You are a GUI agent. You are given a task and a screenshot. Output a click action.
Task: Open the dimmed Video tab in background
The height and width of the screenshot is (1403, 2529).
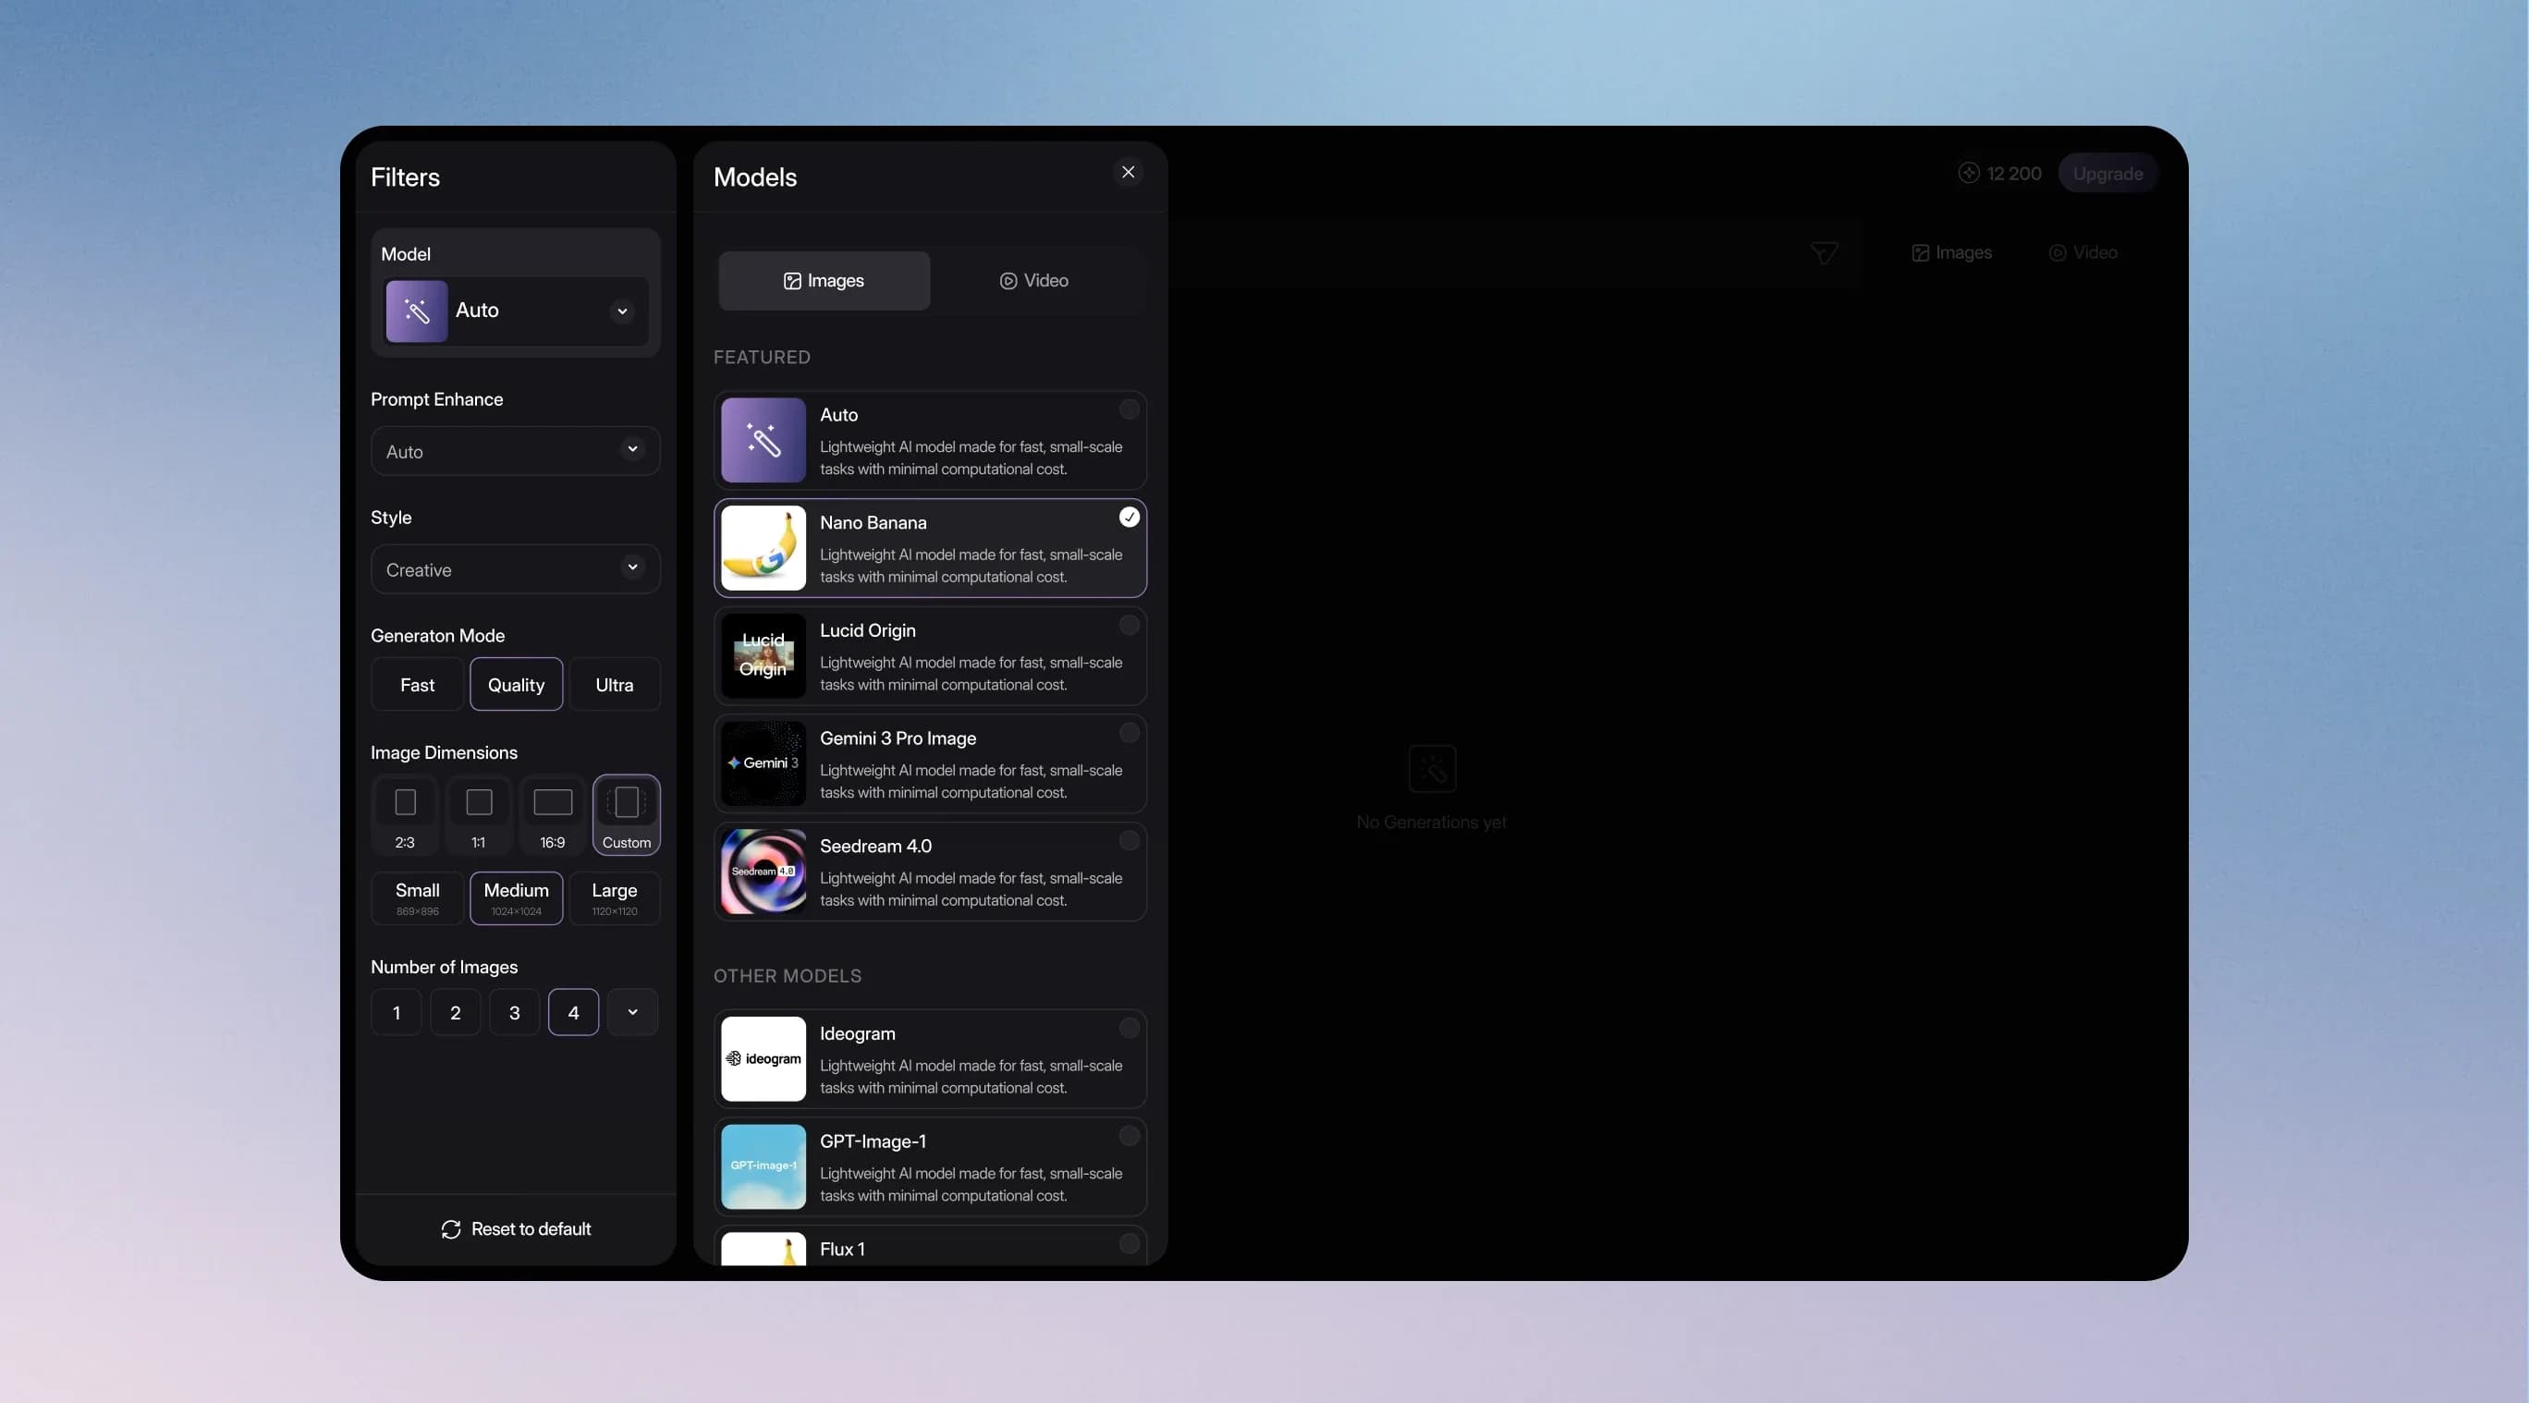click(2083, 253)
